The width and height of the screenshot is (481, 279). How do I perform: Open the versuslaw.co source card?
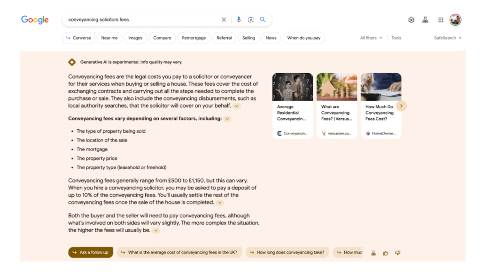(x=337, y=106)
